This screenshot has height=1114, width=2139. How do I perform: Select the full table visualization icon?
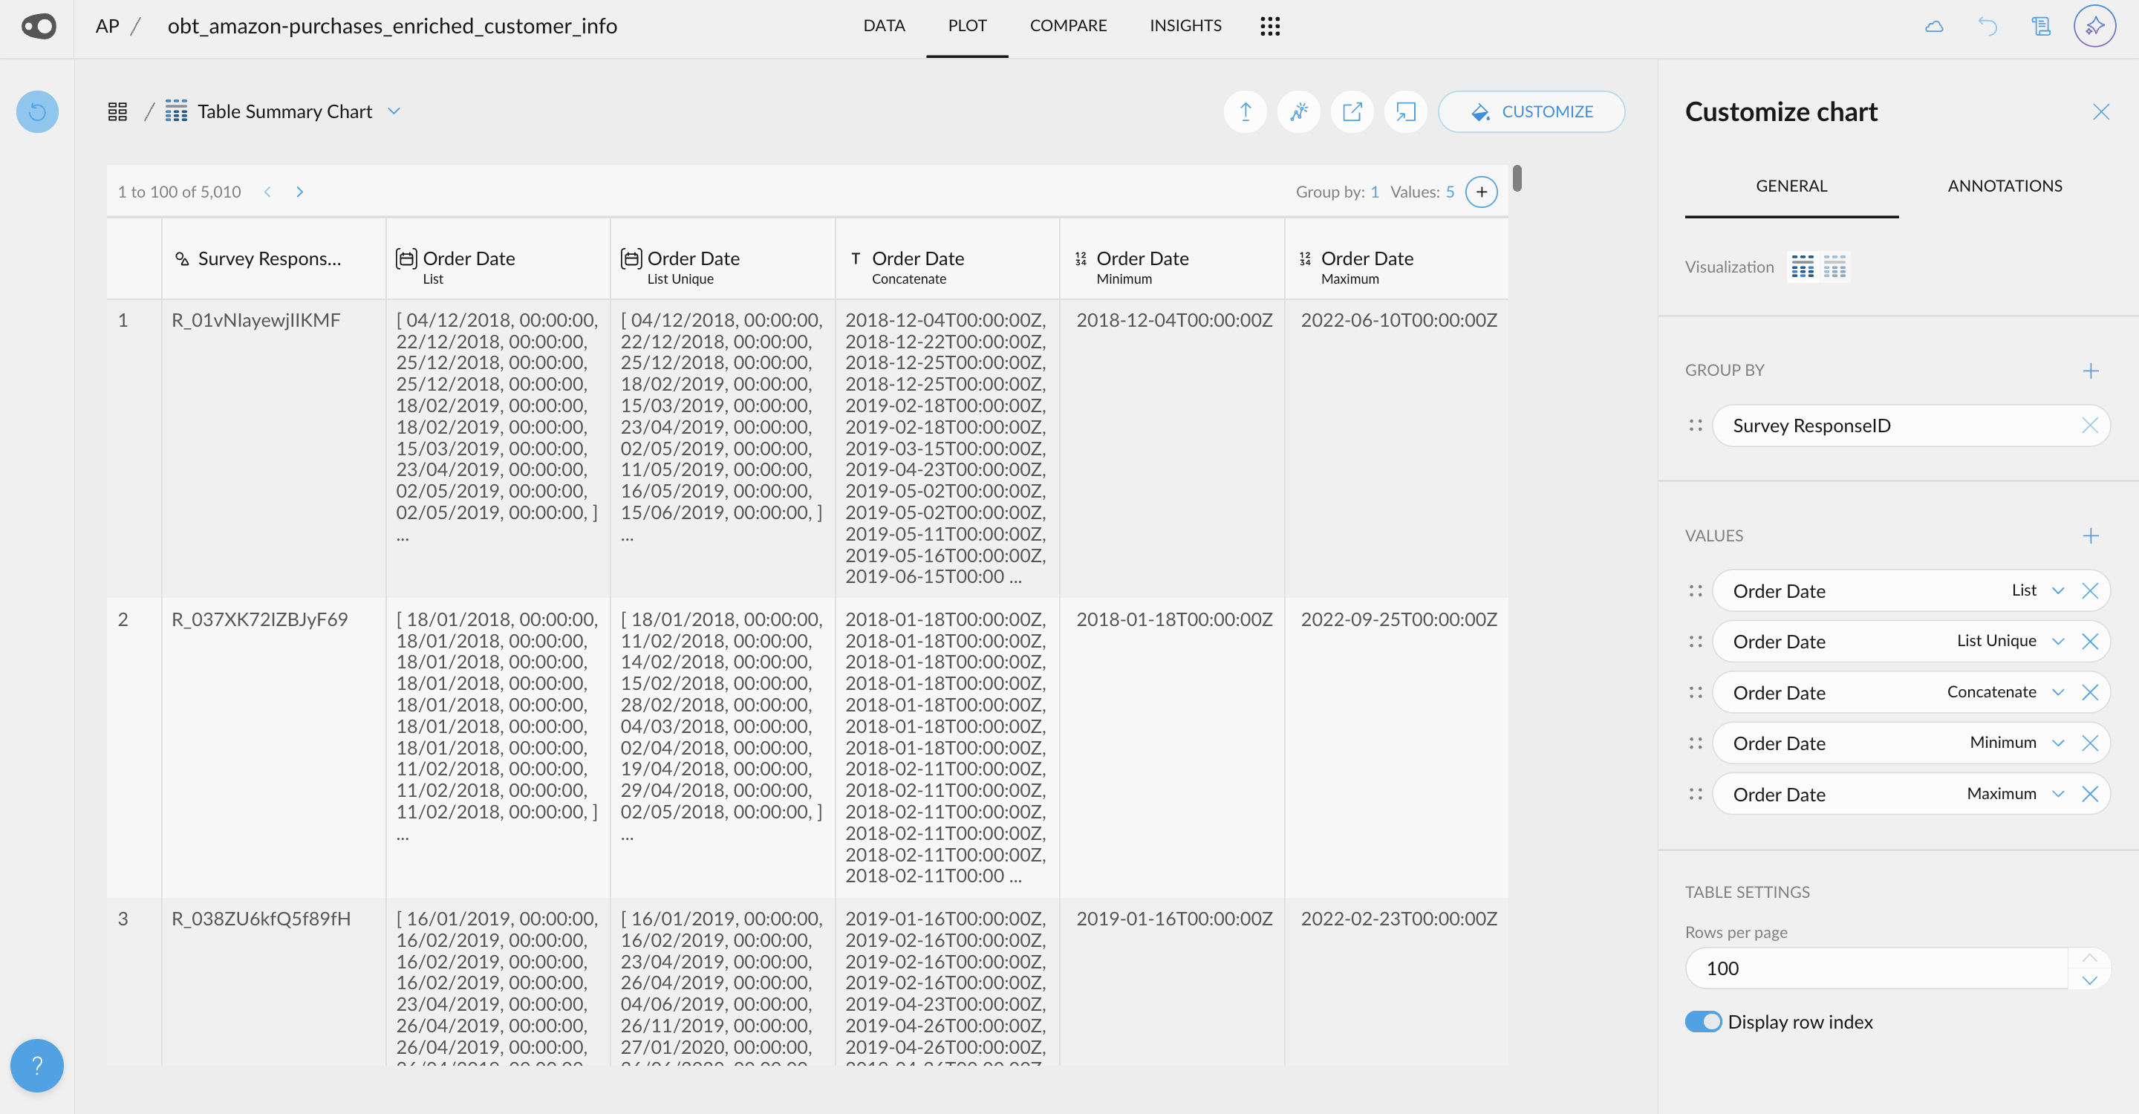[x=1802, y=267]
